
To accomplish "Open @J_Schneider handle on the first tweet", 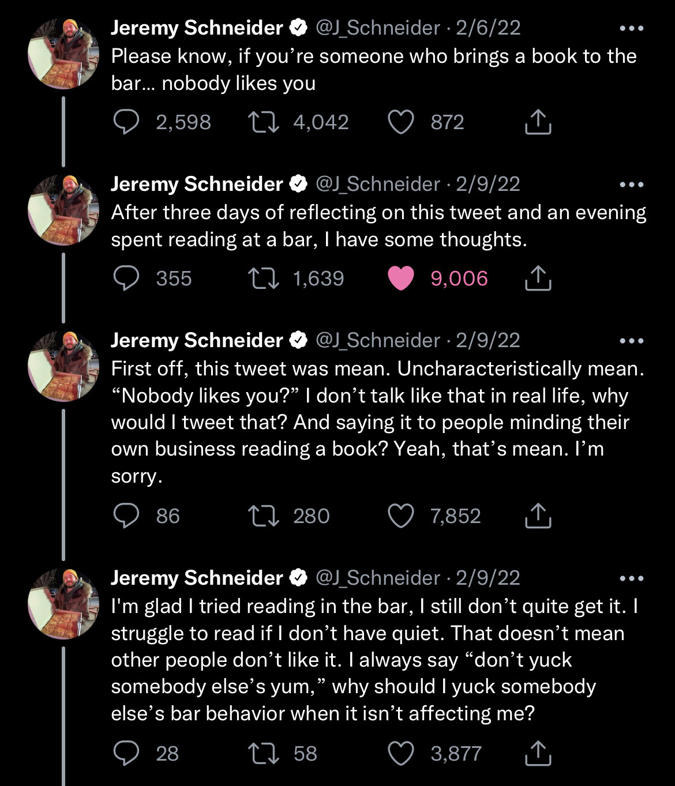I will tap(378, 28).
